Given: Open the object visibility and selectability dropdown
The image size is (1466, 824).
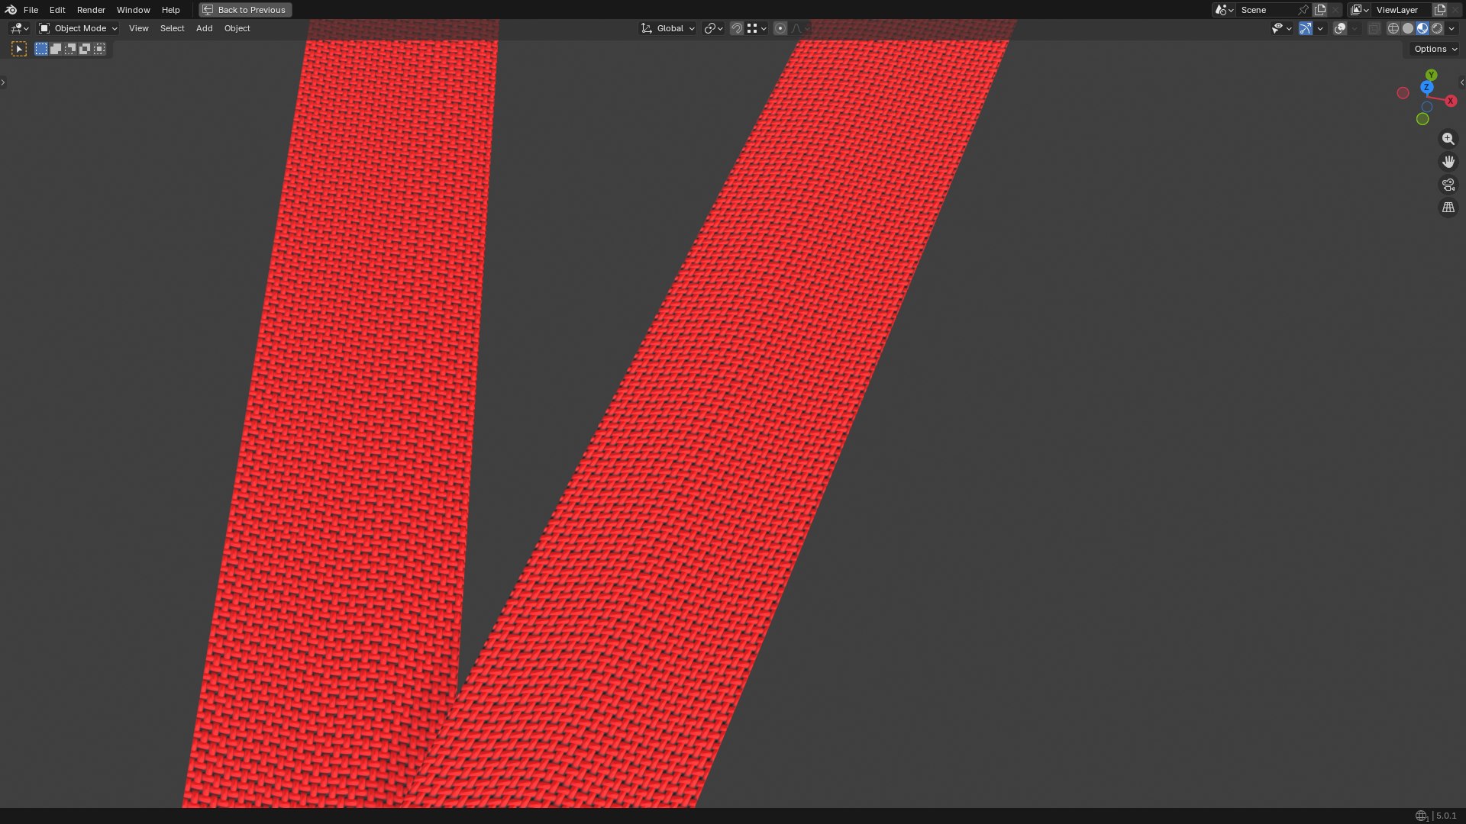Looking at the screenshot, I should [x=1281, y=28].
